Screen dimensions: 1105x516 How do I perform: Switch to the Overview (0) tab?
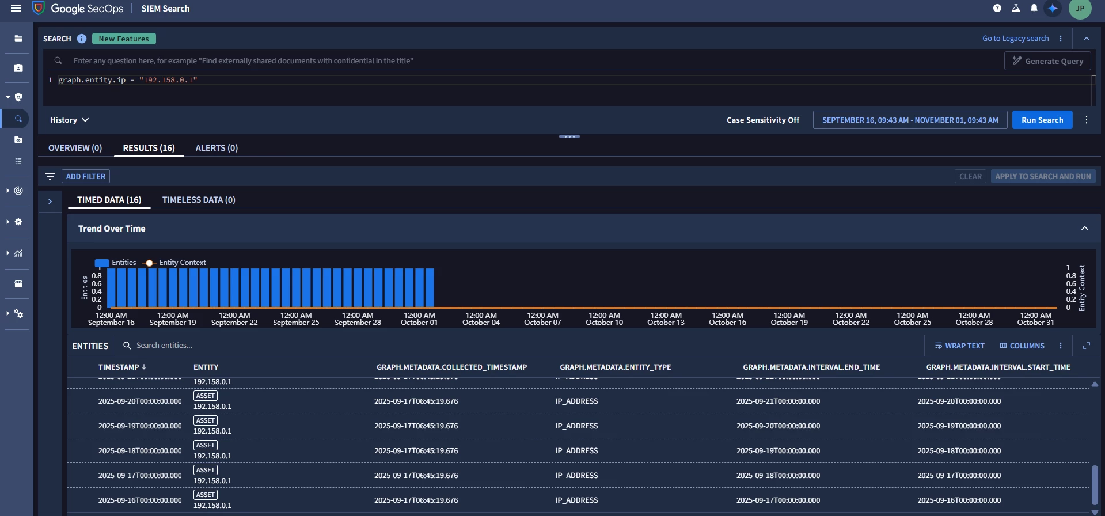(x=75, y=148)
